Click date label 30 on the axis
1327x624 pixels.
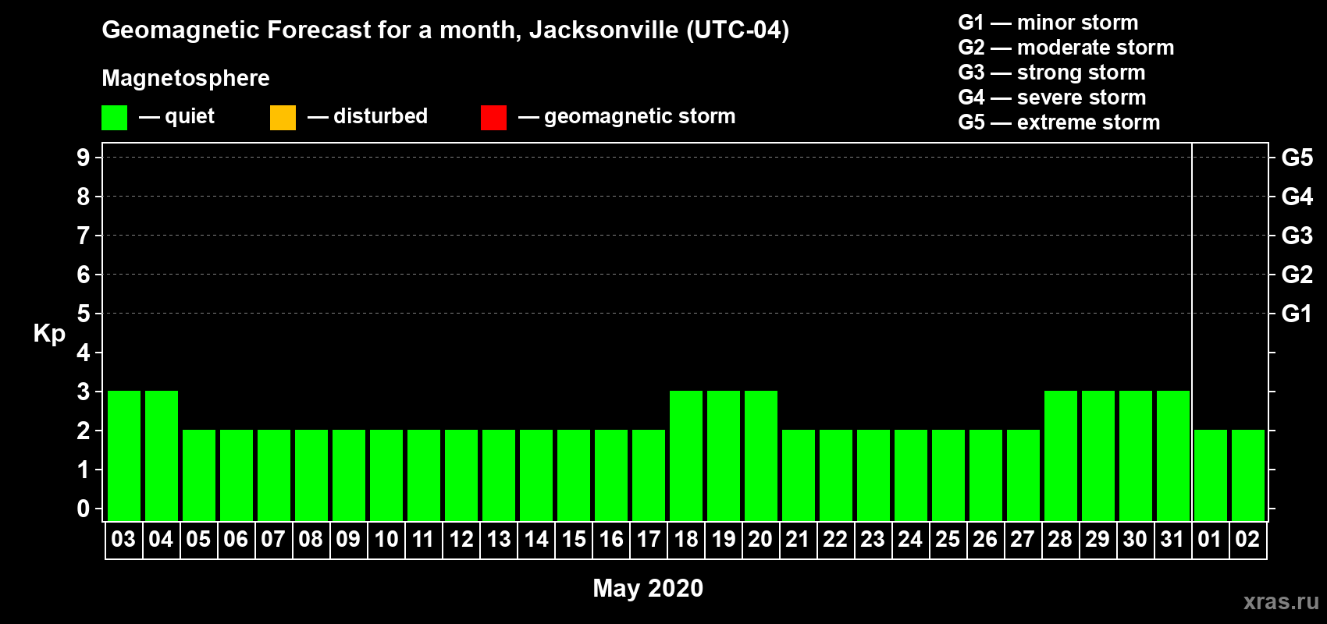(1135, 539)
